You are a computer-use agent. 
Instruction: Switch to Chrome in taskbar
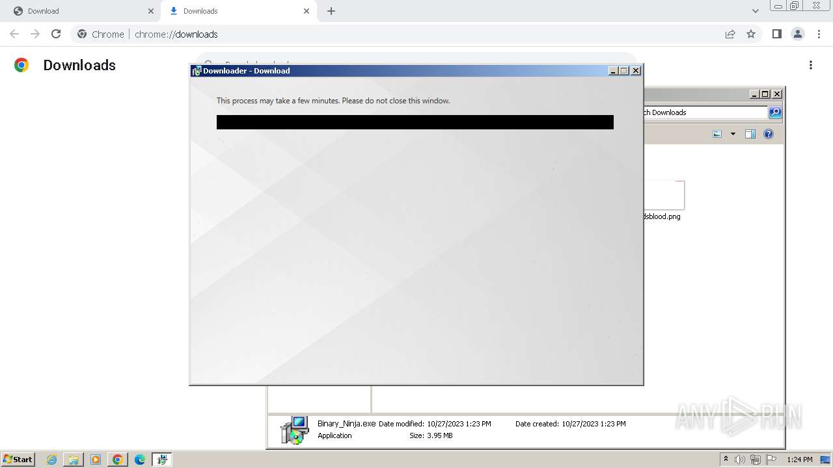(x=118, y=460)
